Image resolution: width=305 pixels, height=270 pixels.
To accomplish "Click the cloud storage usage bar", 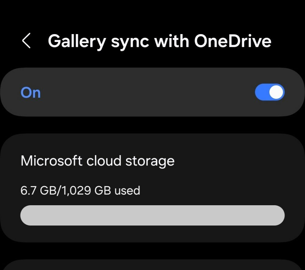I will pyautogui.click(x=152, y=215).
